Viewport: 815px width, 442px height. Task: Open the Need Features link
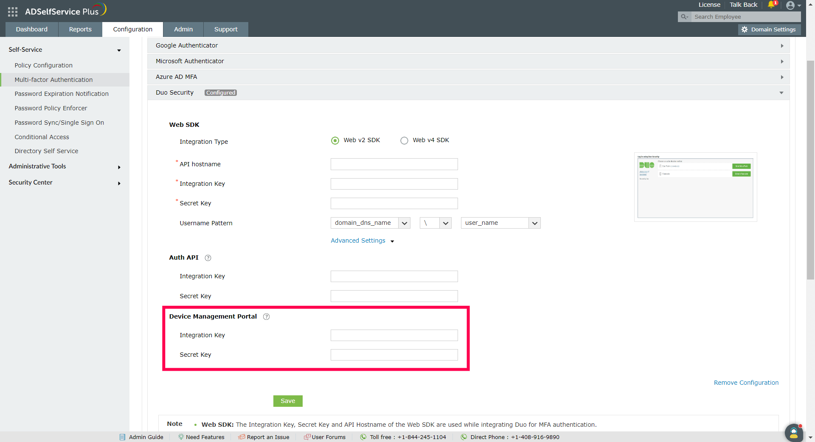205,437
